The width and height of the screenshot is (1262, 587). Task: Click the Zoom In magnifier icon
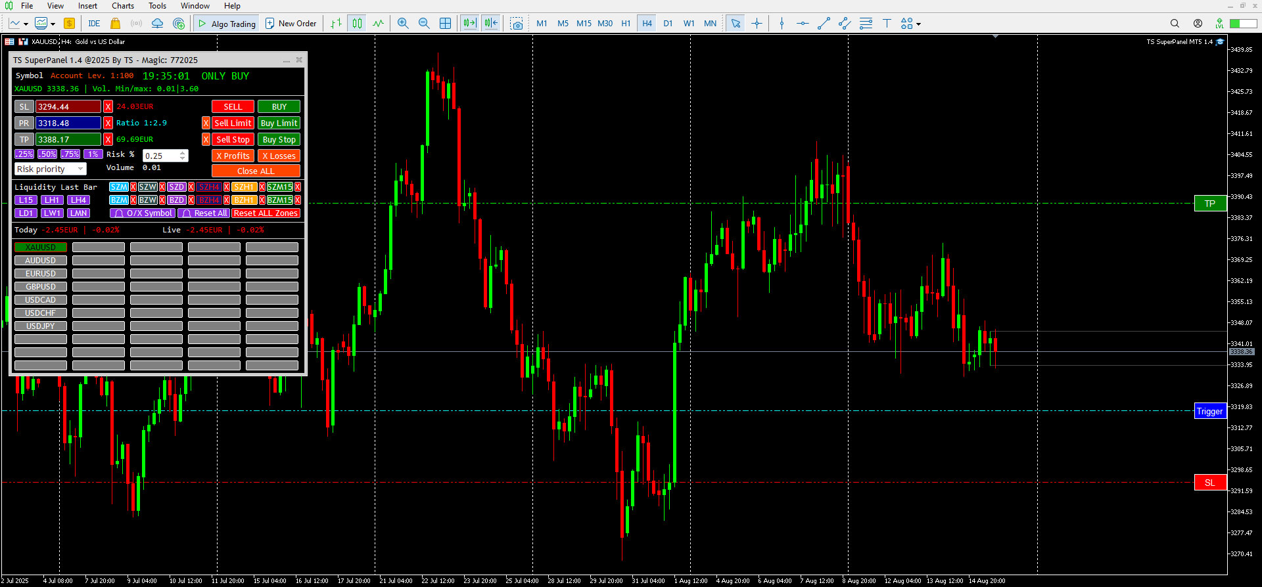click(x=403, y=24)
